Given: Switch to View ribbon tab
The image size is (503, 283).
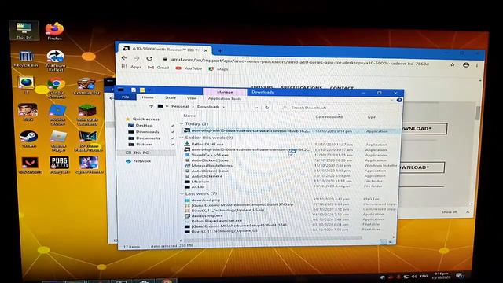Looking at the screenshot, I should [x=192, y=97].
